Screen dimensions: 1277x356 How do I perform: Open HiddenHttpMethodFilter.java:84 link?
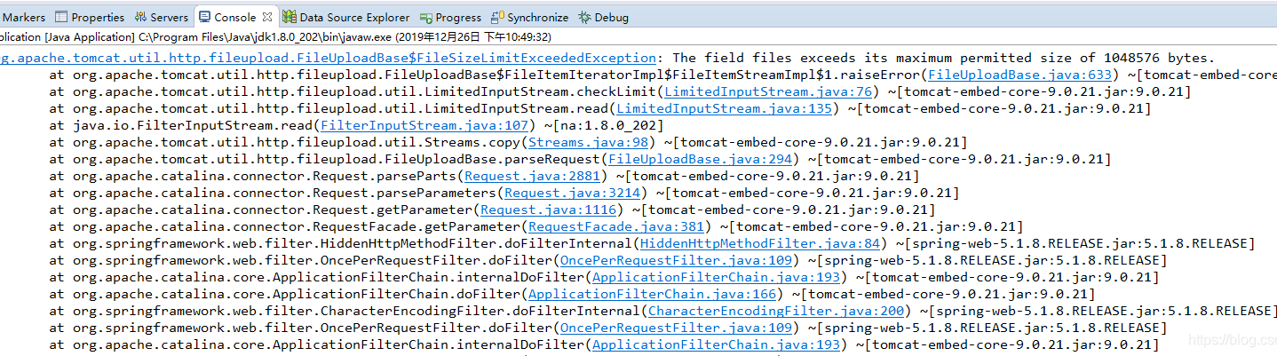click(760, 244)
